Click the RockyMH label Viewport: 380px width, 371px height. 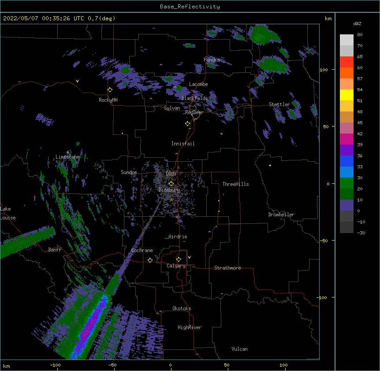108,100
